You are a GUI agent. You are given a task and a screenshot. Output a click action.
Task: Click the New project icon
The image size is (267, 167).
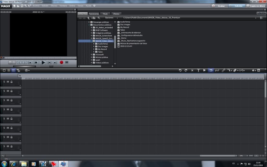click(15, 6)
